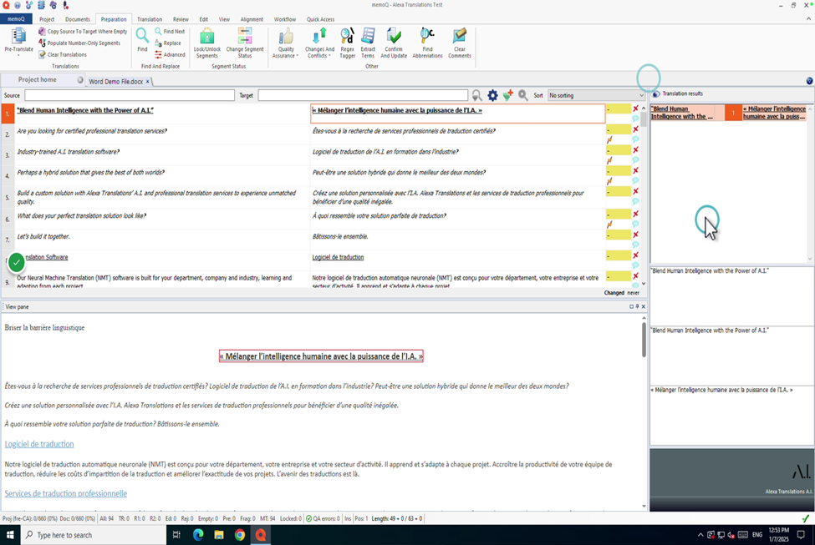Open the "Logiciel de traduction" link in View pane
Image resolution: width=815 pixels, height=545 pixels.
[39, 444]
